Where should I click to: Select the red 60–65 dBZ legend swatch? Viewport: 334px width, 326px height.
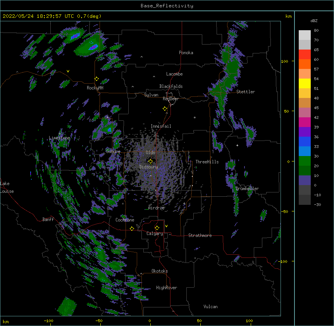pyautogui.click(x=305, y=54)
